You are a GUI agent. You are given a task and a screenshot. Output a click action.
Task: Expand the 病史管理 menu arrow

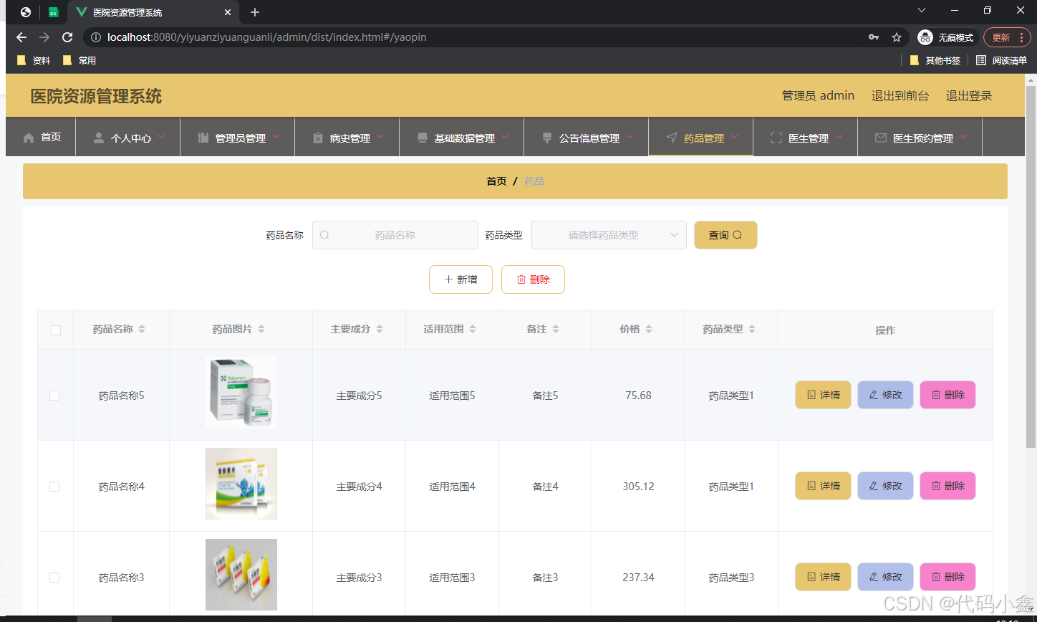coord(381,137)
